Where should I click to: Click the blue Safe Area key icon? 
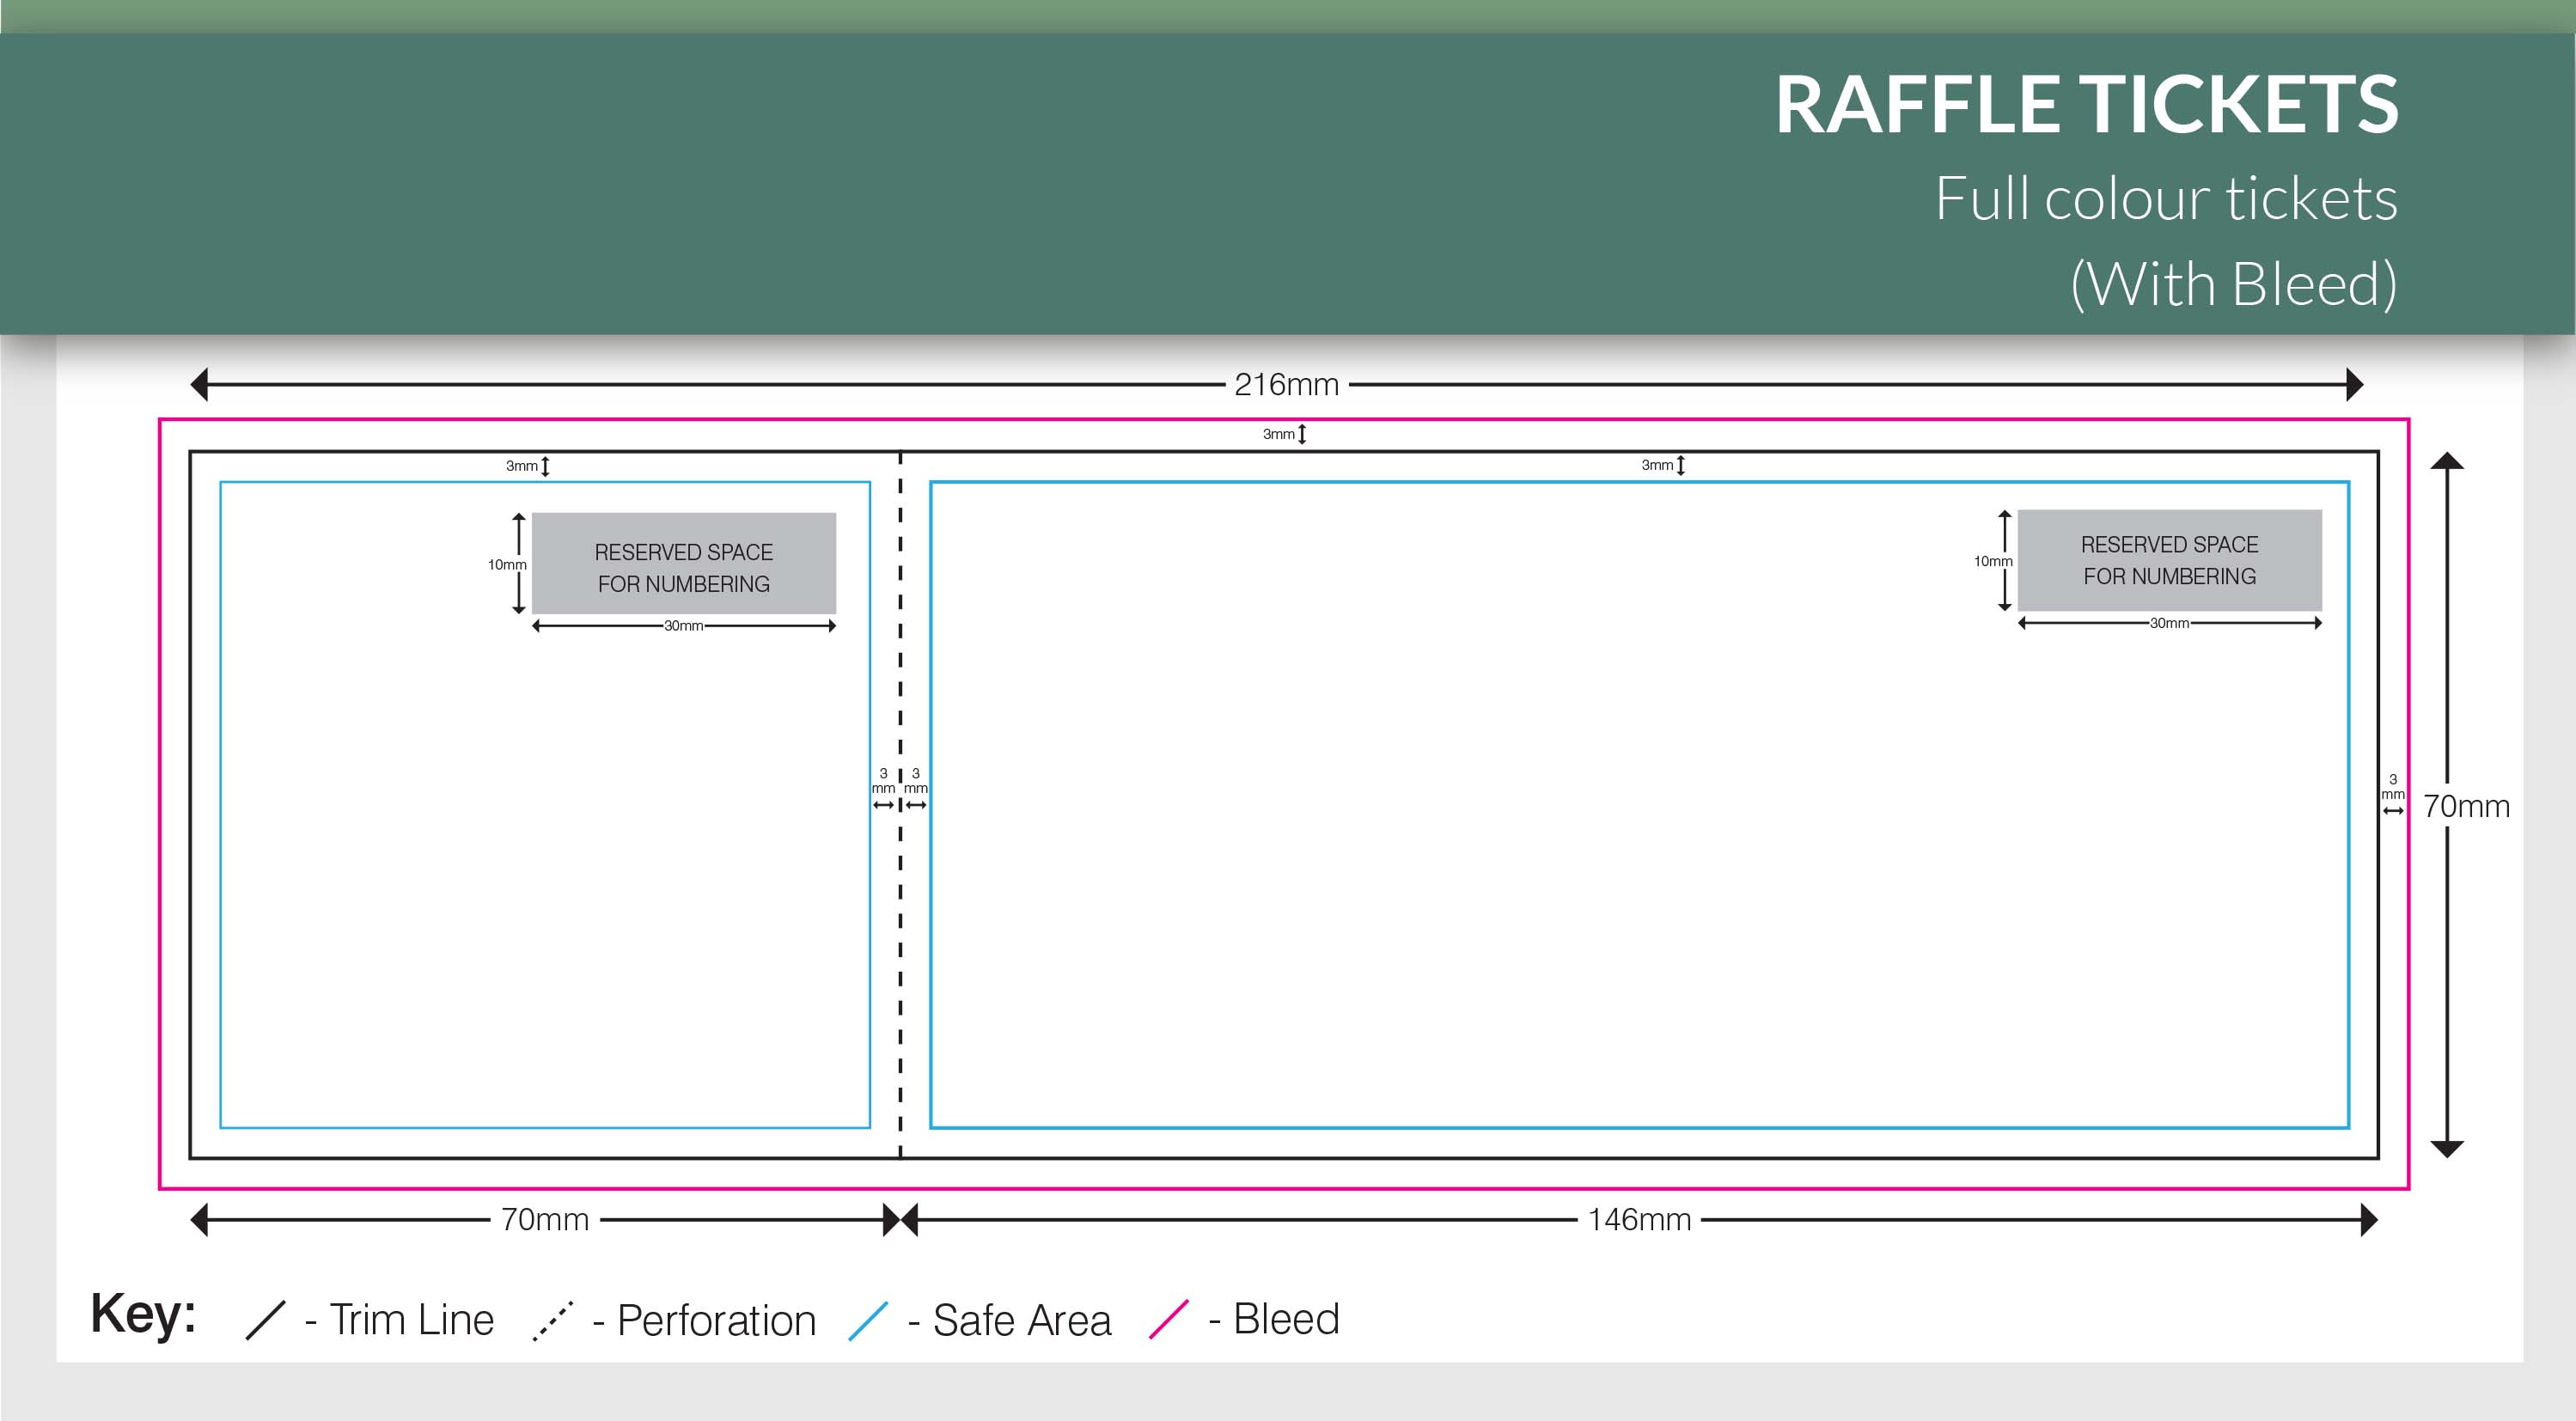(868, 1320)
